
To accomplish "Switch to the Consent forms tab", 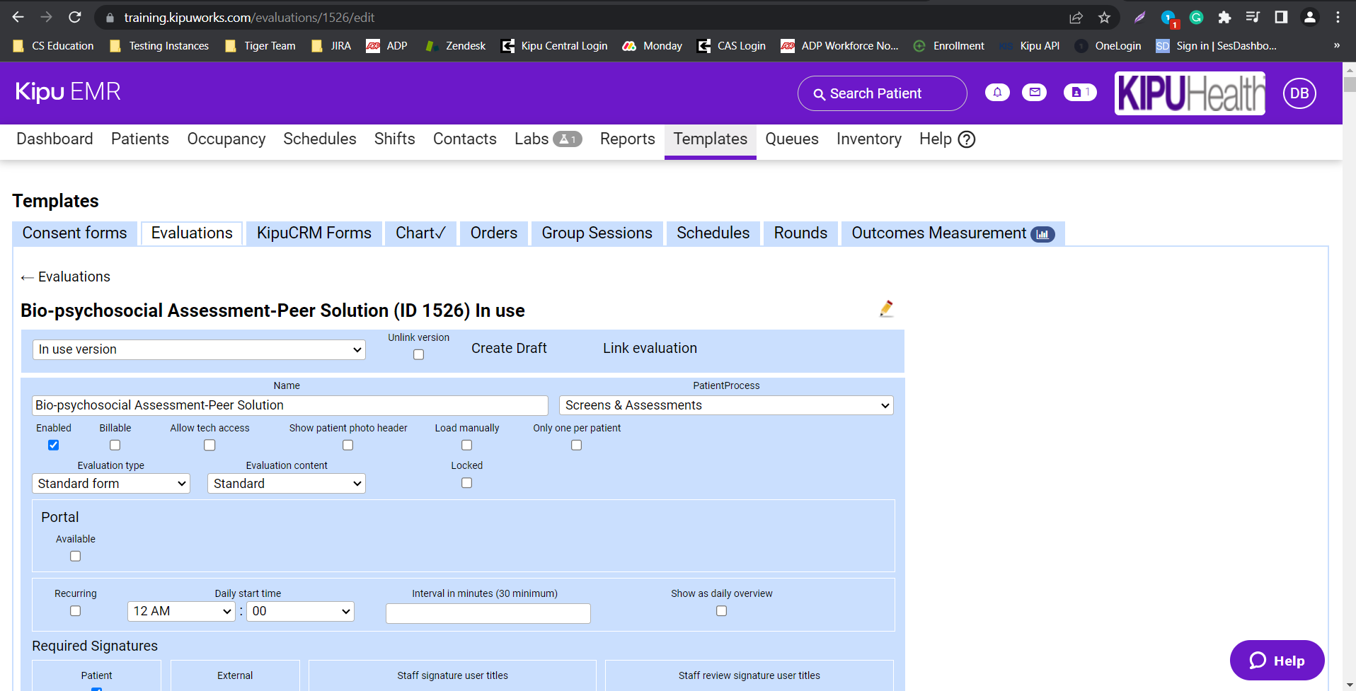I will pos(75,233).
